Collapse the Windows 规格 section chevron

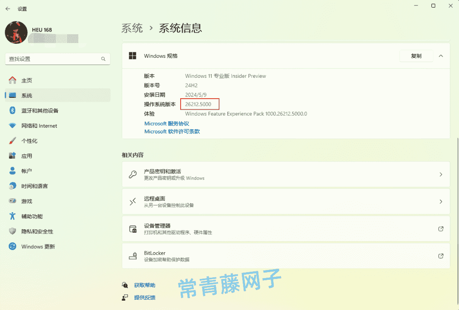(x=441, y=56)
